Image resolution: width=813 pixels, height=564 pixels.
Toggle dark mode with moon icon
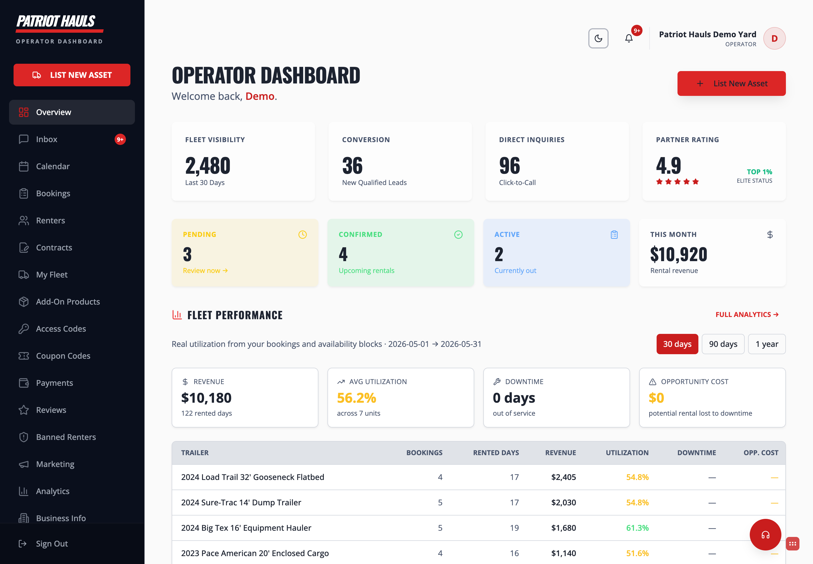pos(598,38)
